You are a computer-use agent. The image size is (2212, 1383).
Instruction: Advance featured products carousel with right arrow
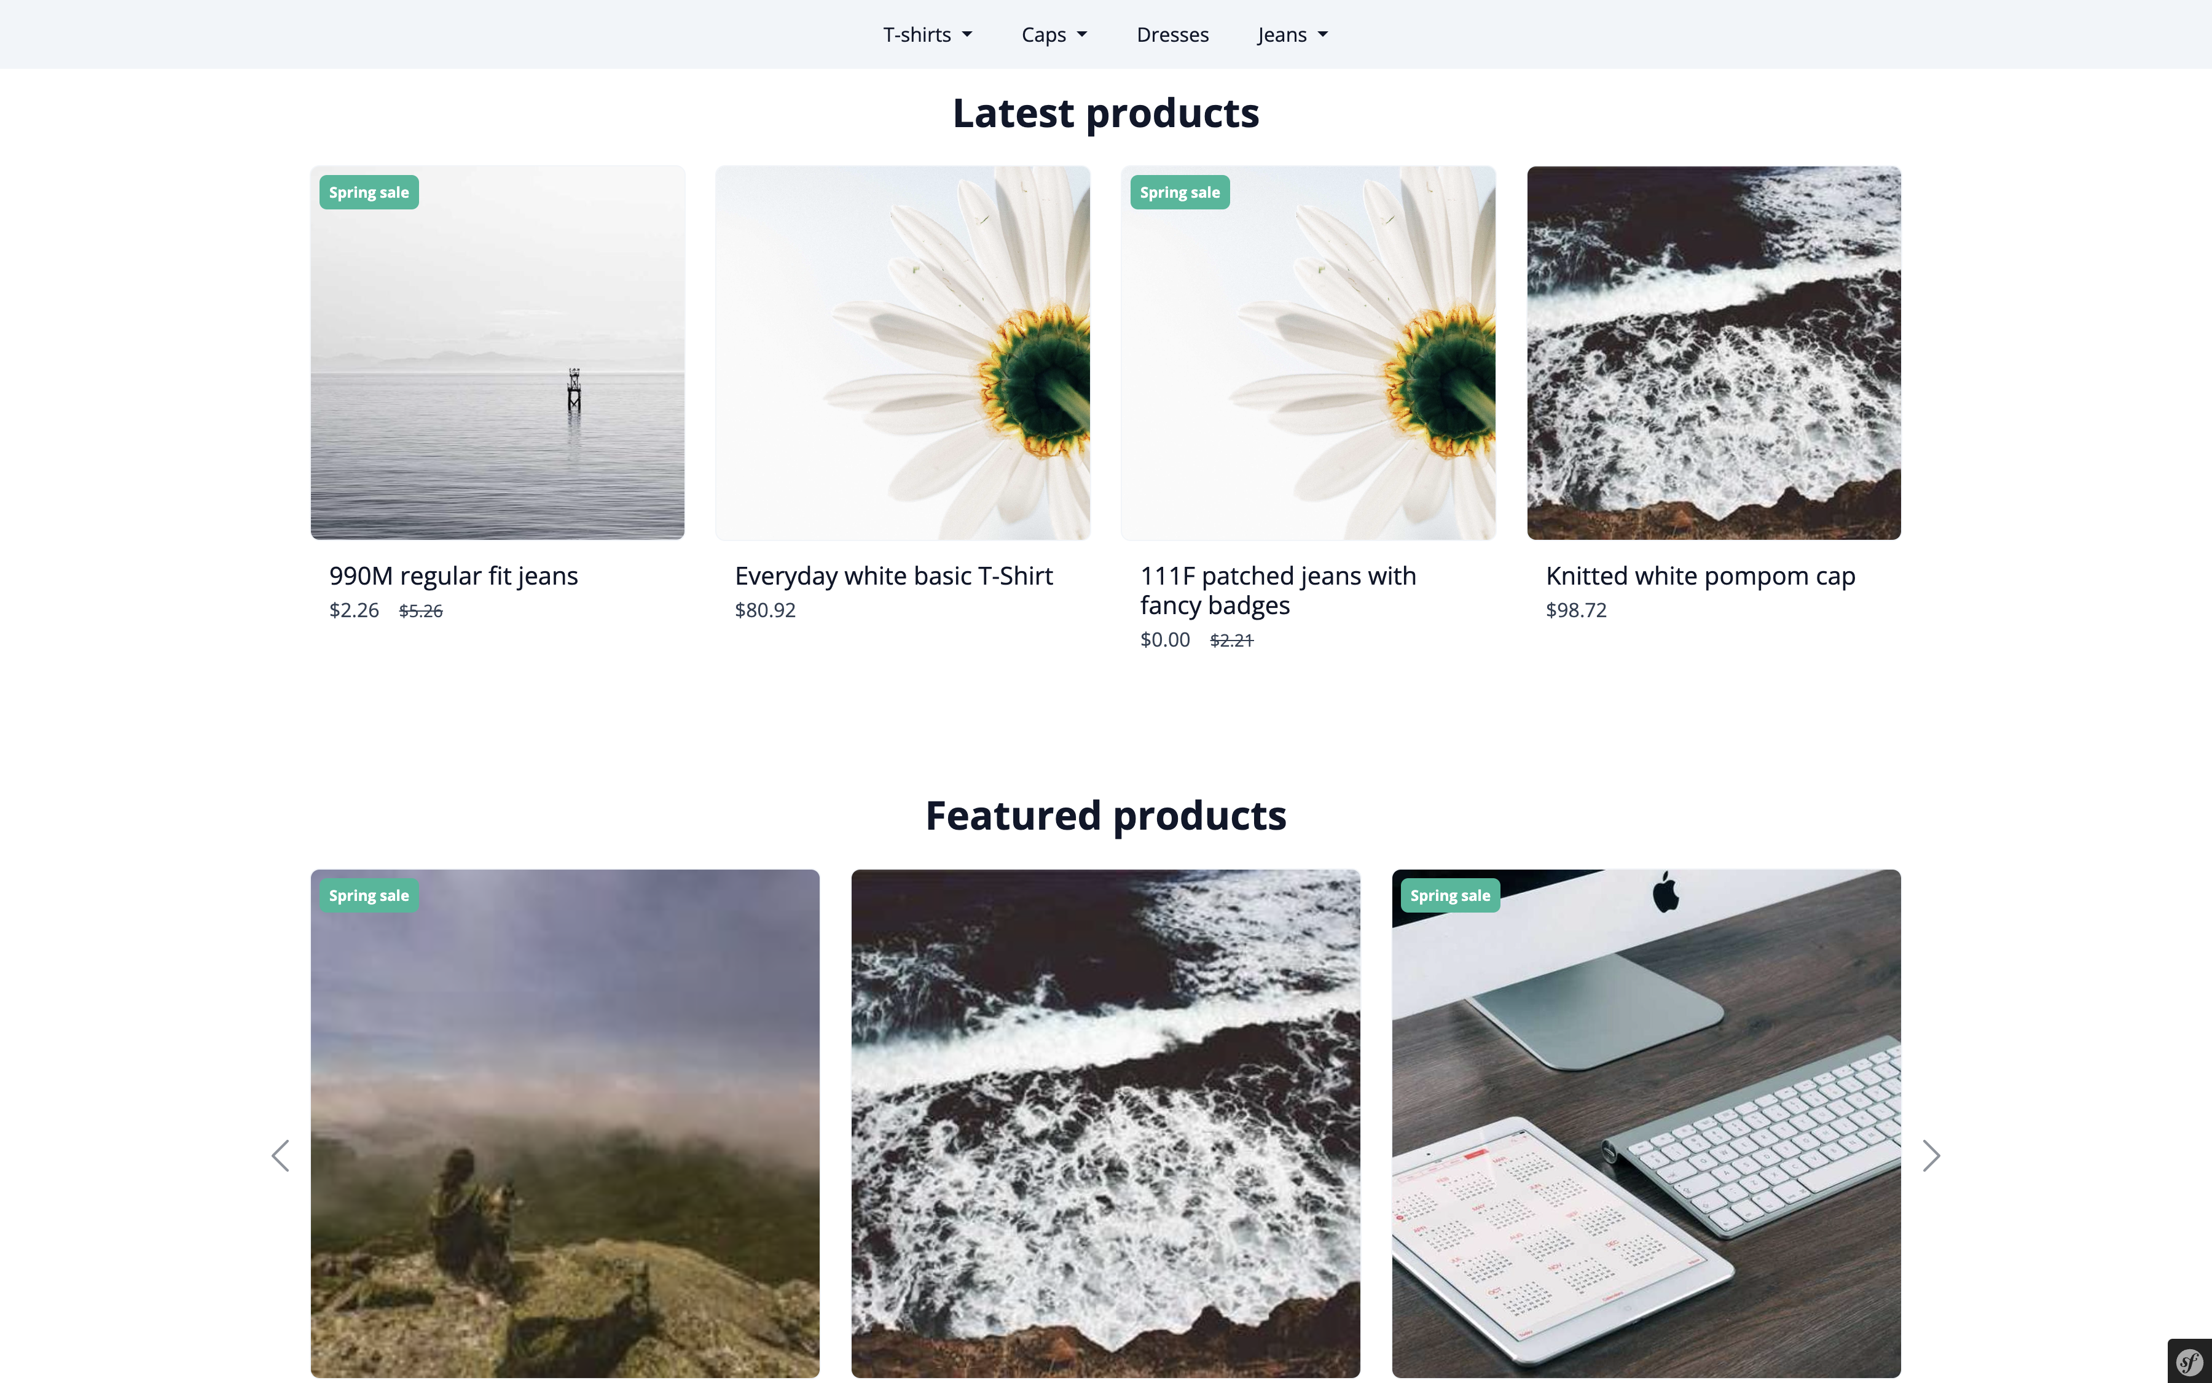(1931, 1155)
